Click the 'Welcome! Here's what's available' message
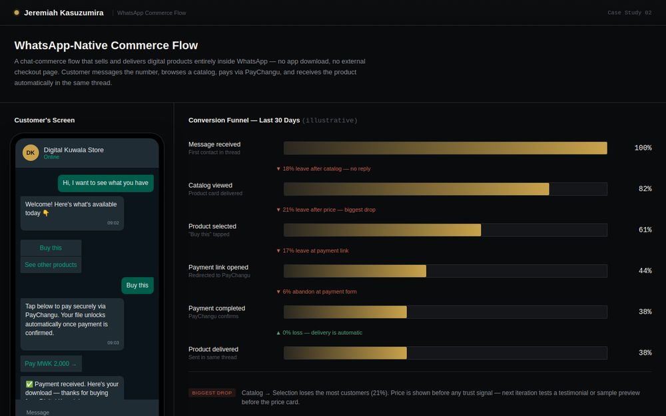666x416 pixels. pos(72,213)
